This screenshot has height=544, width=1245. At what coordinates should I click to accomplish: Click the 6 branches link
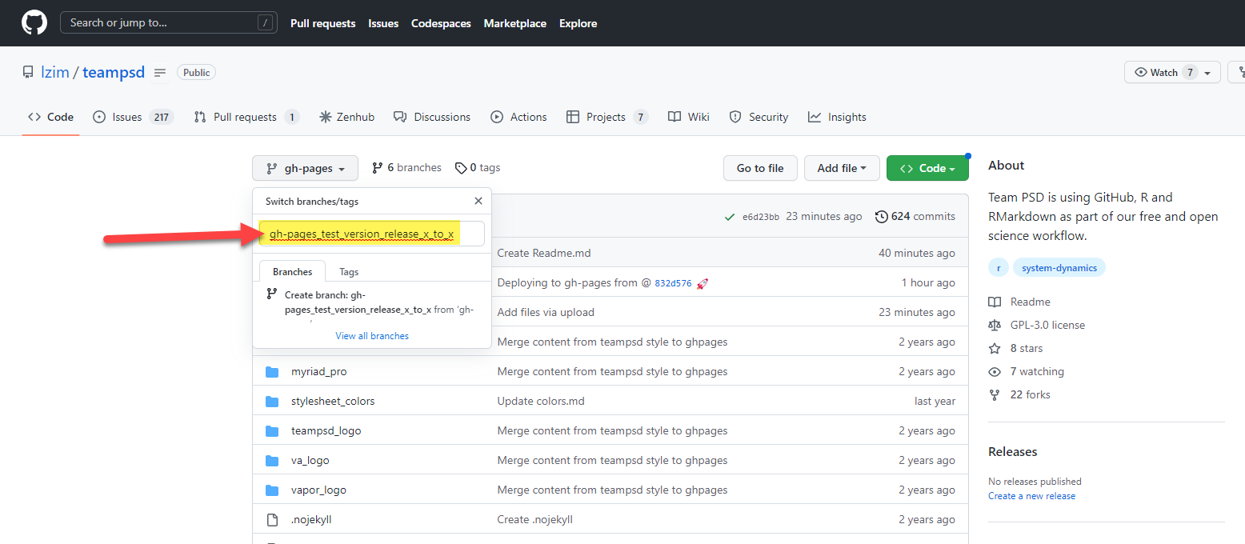point(406,168)
